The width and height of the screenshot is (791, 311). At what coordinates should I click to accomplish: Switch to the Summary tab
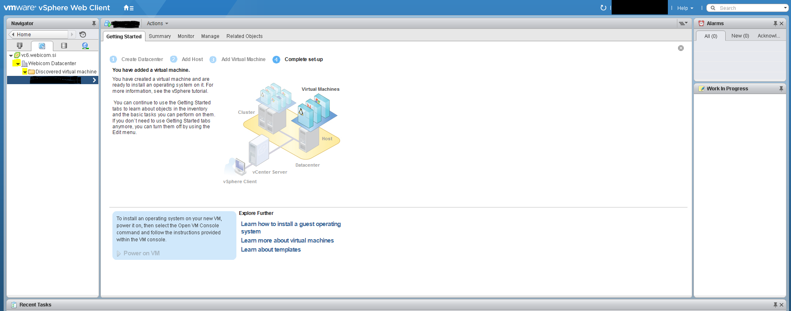pyautogui.click(x=160, y=36)
